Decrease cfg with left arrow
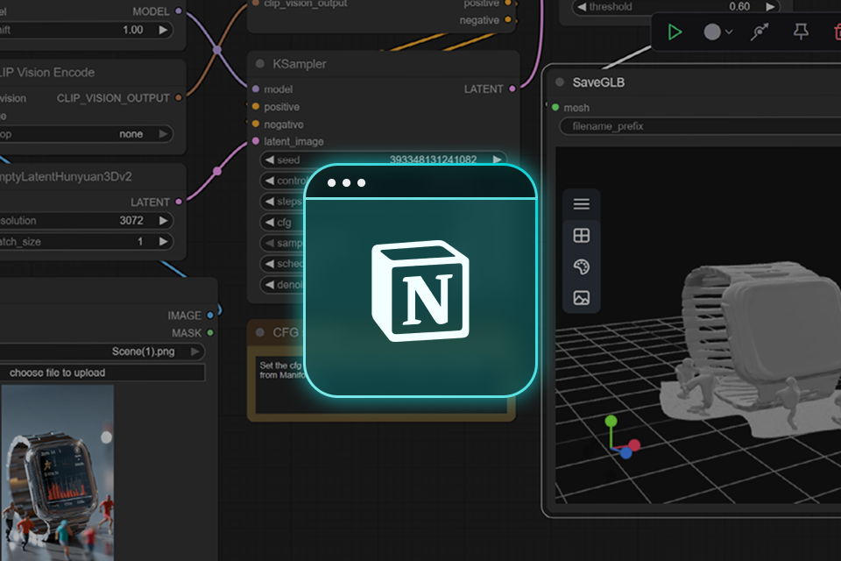This screenshot has height=561, width=841. 269,222
